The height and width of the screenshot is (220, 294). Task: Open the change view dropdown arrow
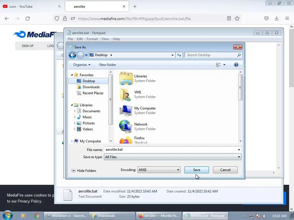click(x=224, y=65)
